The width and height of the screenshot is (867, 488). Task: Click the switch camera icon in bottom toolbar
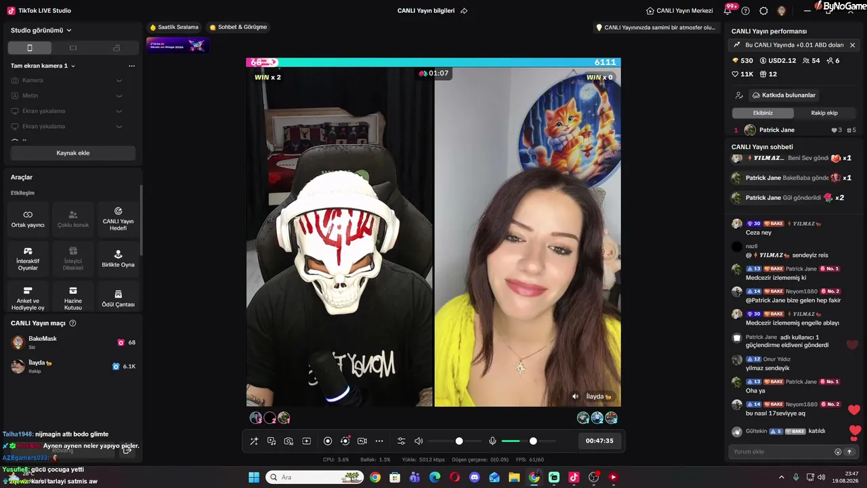pyautogui.click(x=362, y=441)
